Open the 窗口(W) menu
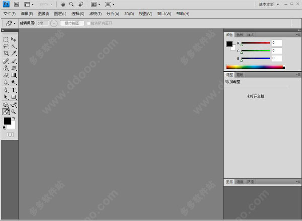302x221 pixels. click(164, 14)
